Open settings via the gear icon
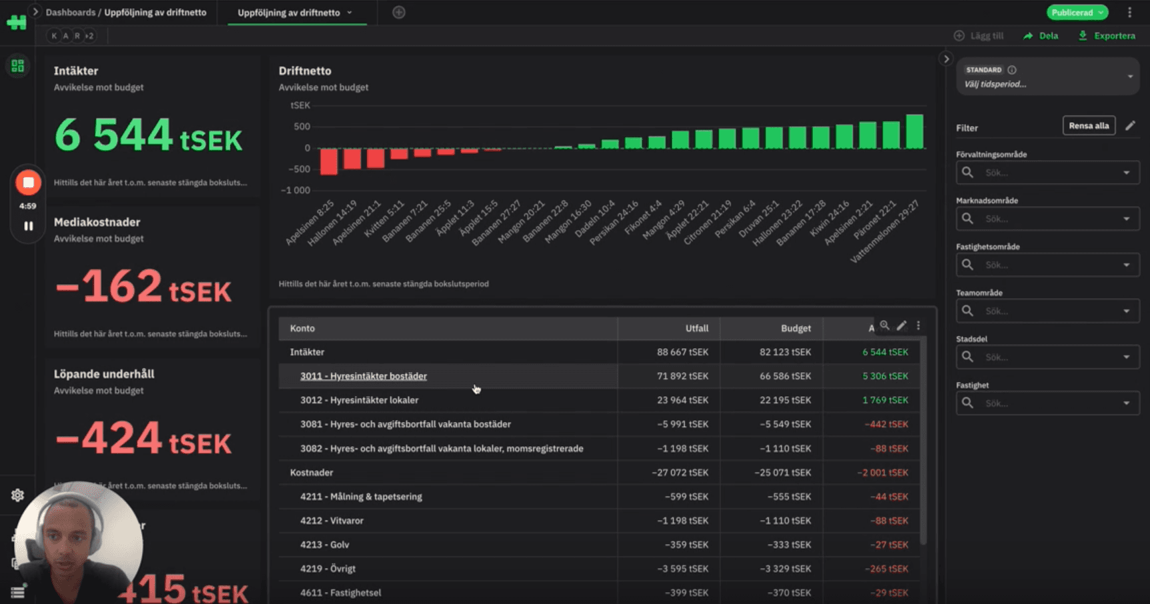Screen dimensions: 1150x604 18,495
